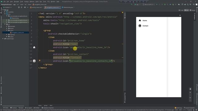
Task: Click the scroll-from-source target icon in Project panel
Action: pyautogui.click(x=19, y=7)
